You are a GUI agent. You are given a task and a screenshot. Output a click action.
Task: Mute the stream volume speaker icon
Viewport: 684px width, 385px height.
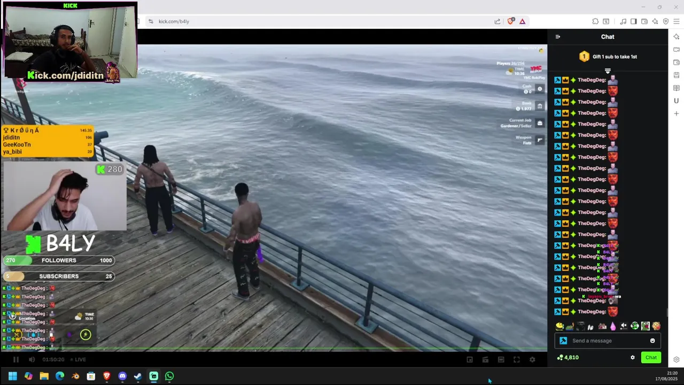(x=32, y=360)
